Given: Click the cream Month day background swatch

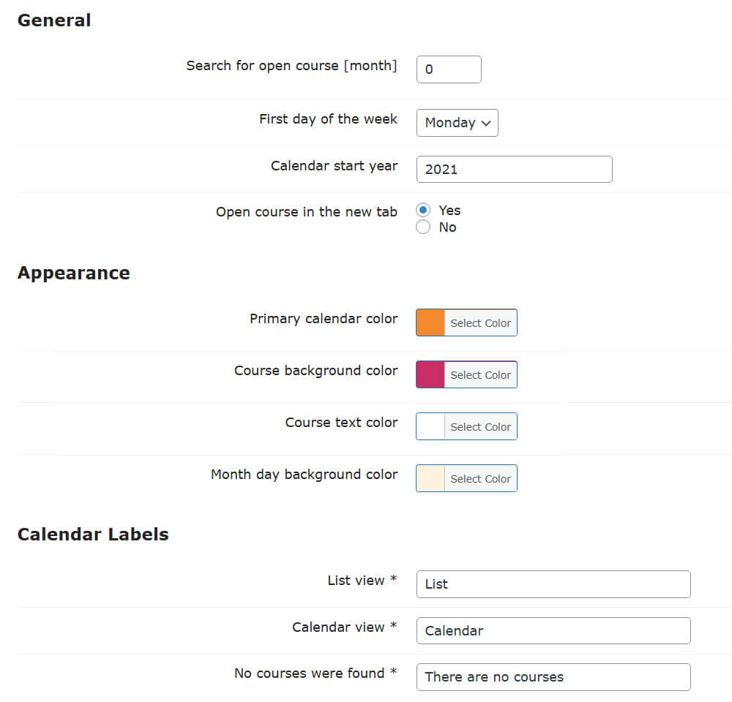Looking at the screenshot, I should pos(430,478).
